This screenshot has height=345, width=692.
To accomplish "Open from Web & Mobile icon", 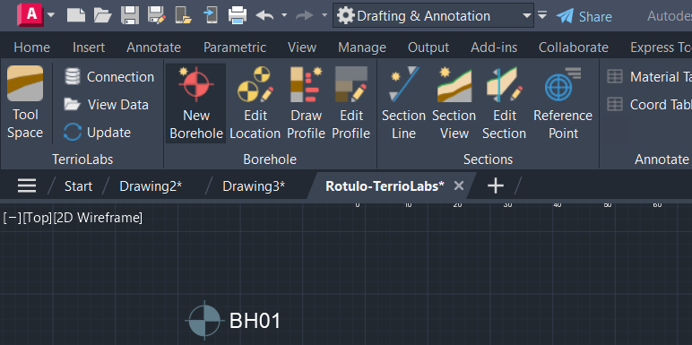I will pyautogui.click(x=183, y=15).
